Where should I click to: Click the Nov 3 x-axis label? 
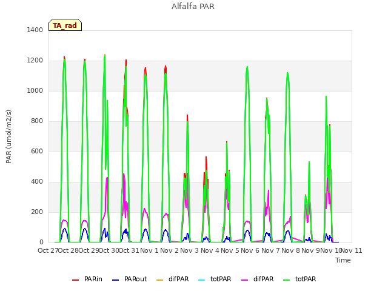click(x=190, y=250)
